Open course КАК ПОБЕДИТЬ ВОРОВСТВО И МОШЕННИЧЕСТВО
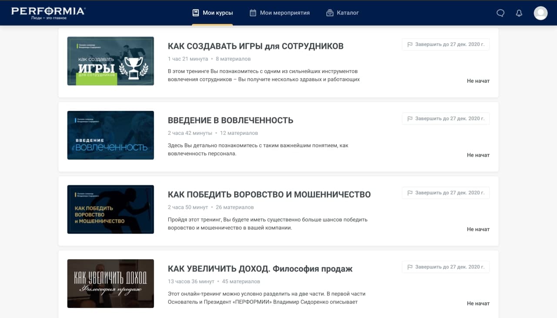The width and height of the screenshot is (557, 318). click(x=269, y=194)
